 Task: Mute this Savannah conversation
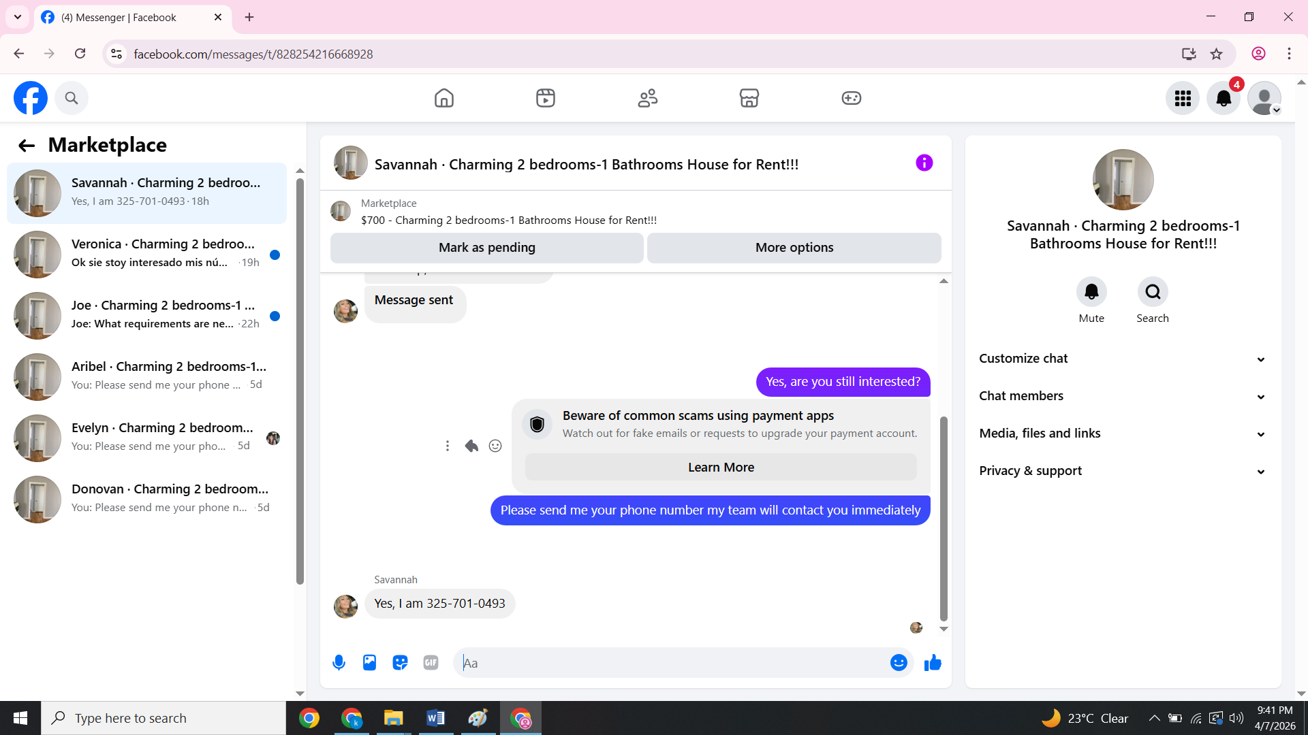coord(1091,292)
